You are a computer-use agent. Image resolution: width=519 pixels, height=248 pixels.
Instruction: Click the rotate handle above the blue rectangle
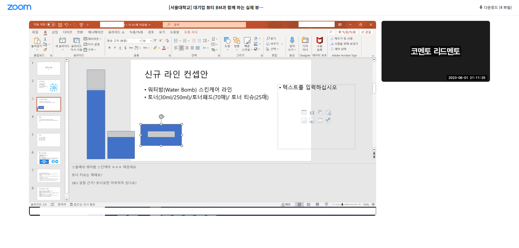(x=161, y=116)
